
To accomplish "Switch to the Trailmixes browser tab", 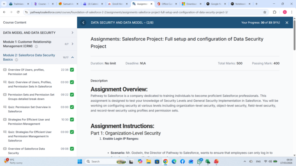I will [x=19, y=4].
